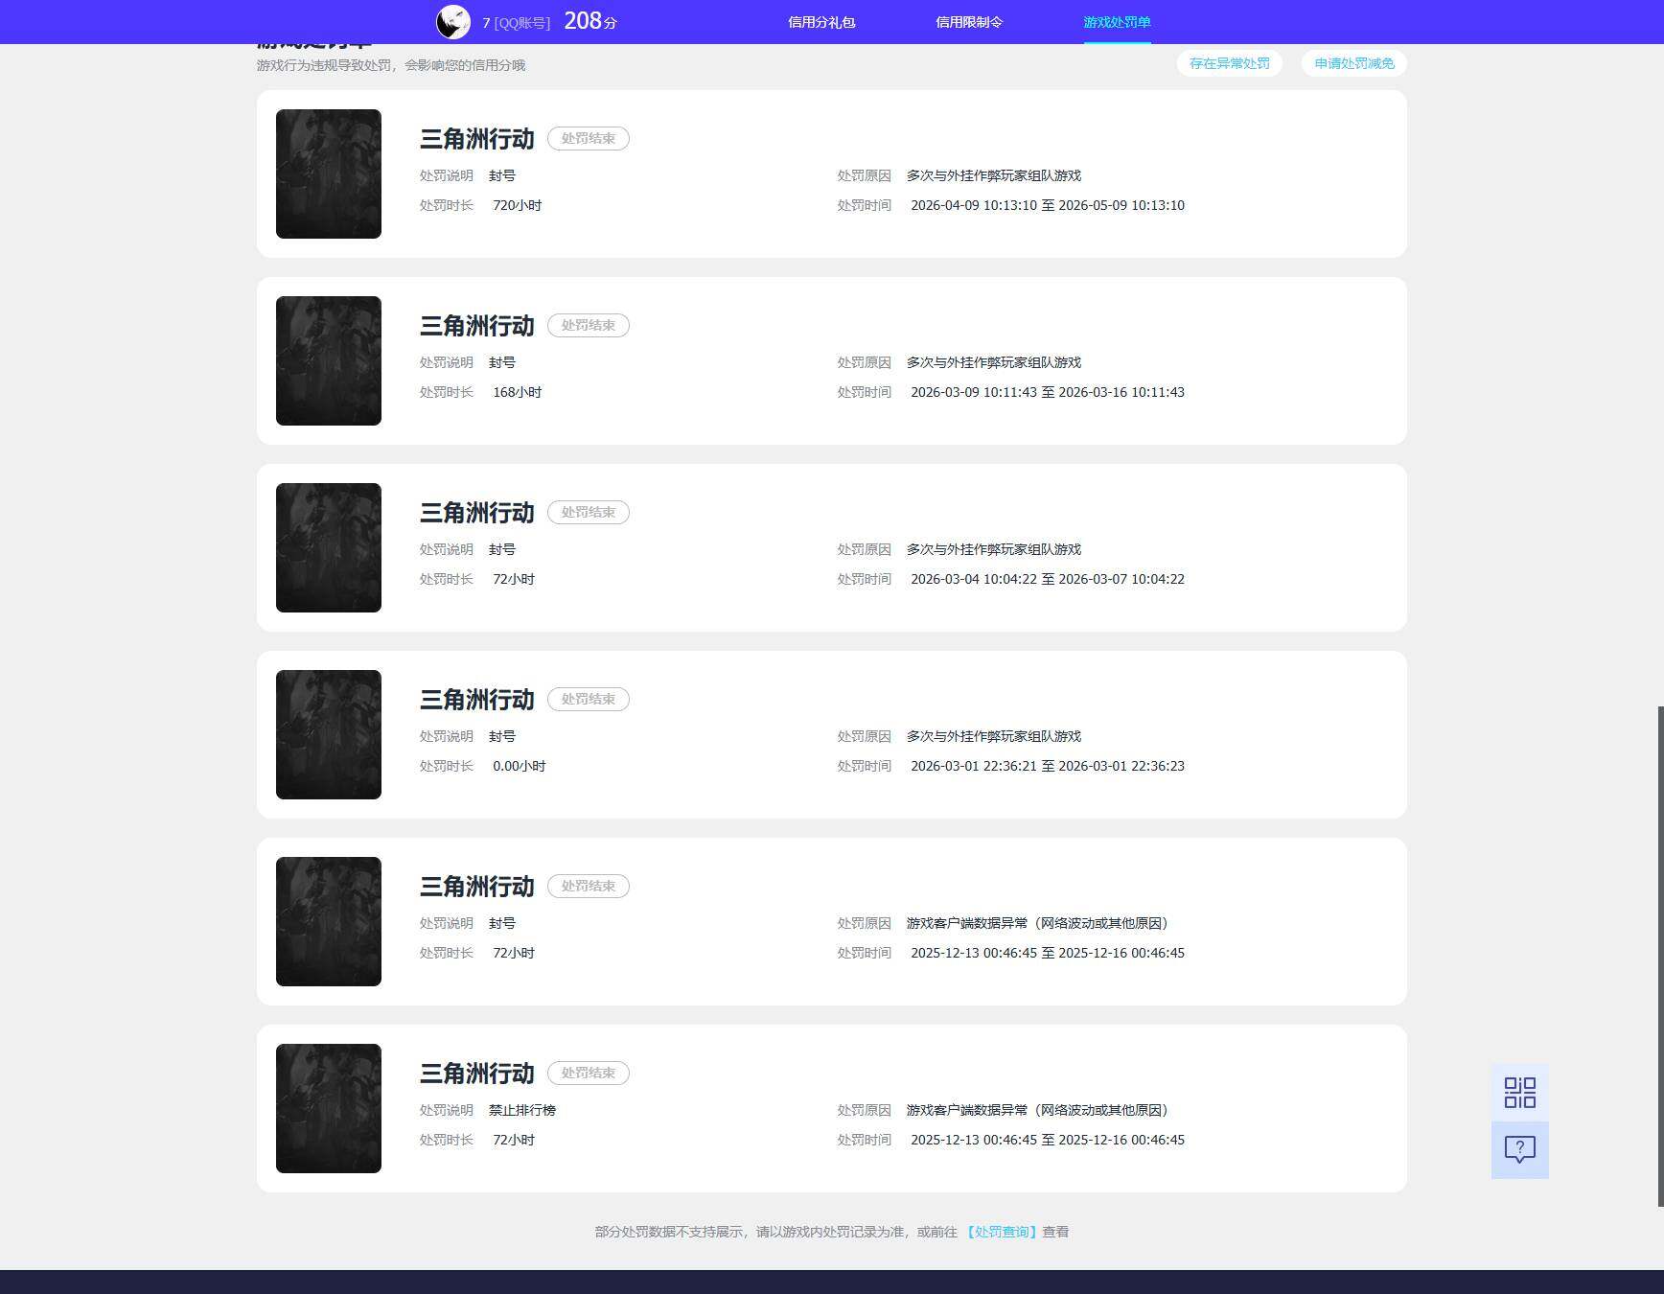The height and width of the screenshot is (1294, 1664).
Task: Click the 申请处罚减免 button
Action: pyautogui.click(x=1353, y=63)
